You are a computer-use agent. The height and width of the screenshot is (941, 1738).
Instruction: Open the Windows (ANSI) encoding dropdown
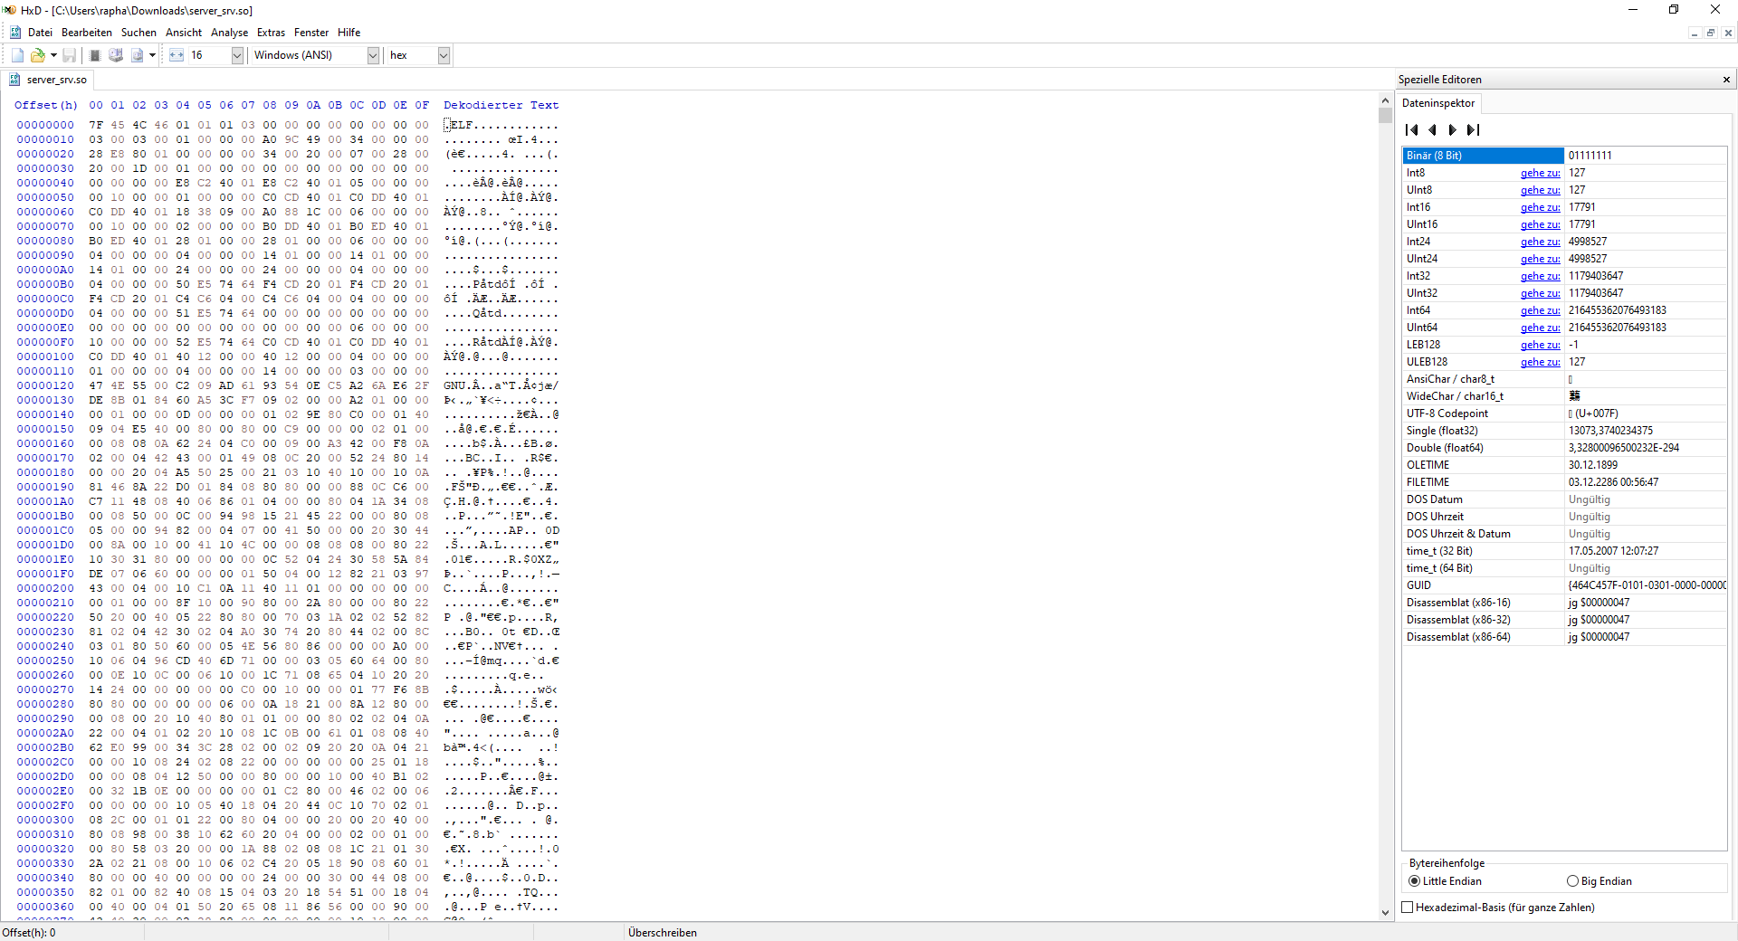pos(373,55)
